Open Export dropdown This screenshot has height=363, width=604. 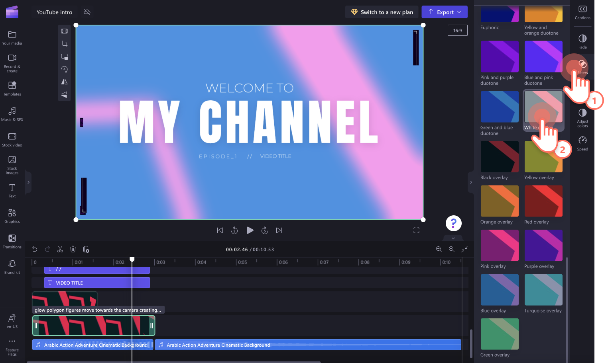coord(445,12)
